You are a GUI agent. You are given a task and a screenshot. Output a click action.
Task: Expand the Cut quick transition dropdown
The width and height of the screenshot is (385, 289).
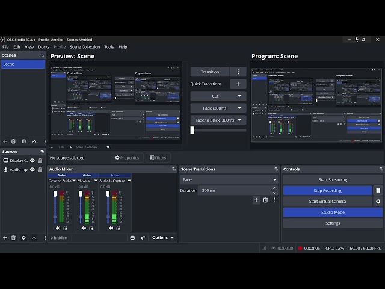[x=239, y=96]
